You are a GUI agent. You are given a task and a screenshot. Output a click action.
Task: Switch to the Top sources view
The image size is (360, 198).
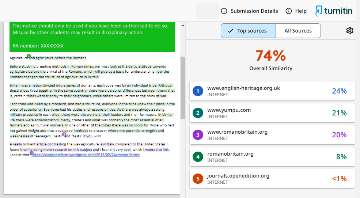(248, 31)
